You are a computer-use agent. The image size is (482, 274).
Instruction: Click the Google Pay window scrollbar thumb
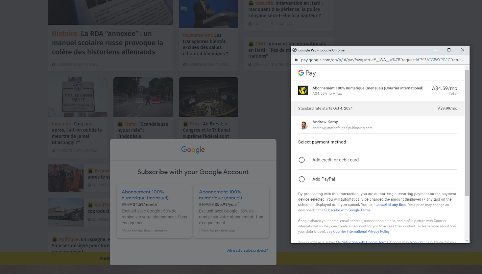tap(467, 133)
